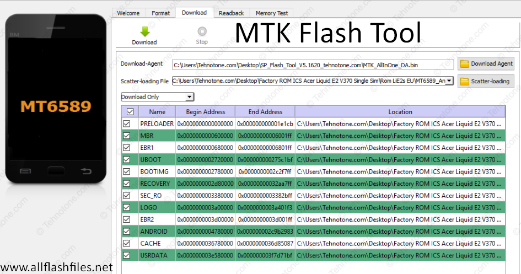Expand the Scatter-loading File path dropdown arrow
Screen dimensions: 521x274
(449, 80)
